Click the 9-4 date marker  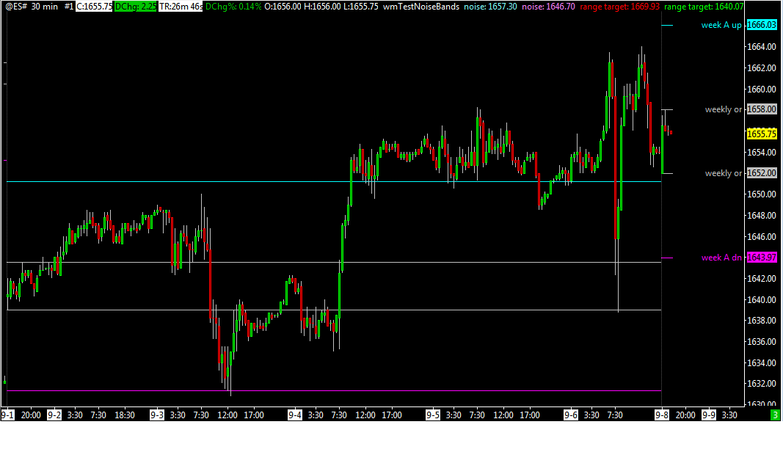point(294,415)
